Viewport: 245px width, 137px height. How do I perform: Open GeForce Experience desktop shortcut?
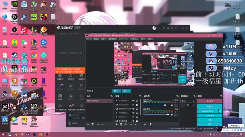[14, 6]
